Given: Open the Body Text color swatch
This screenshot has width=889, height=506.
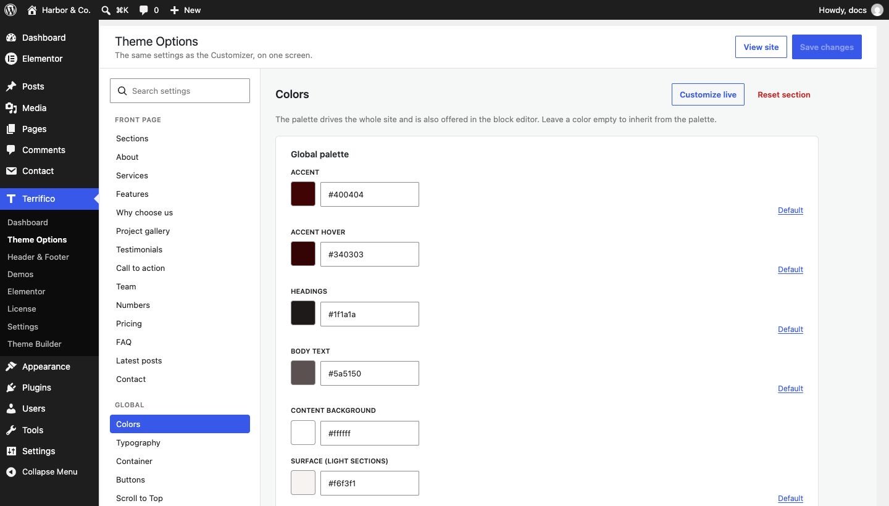Looking at the screenshot, I should 303,373.
